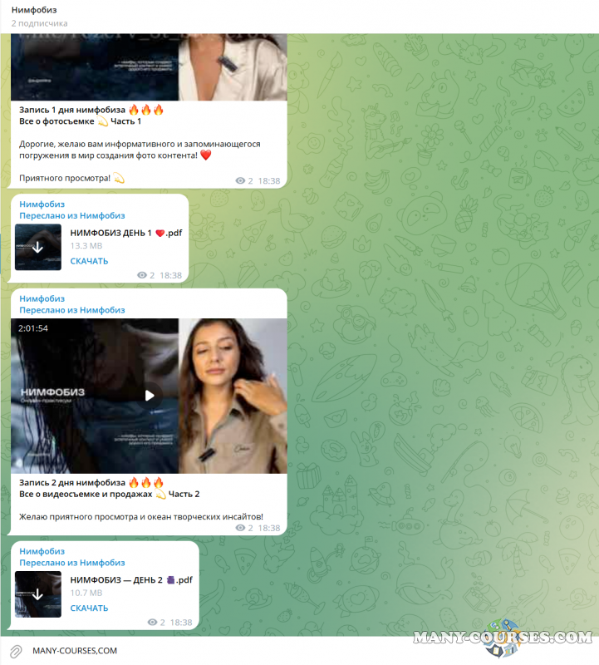
Task: Click the eye views icon on Часть 2 post
Action: click(x=242, y=528)
